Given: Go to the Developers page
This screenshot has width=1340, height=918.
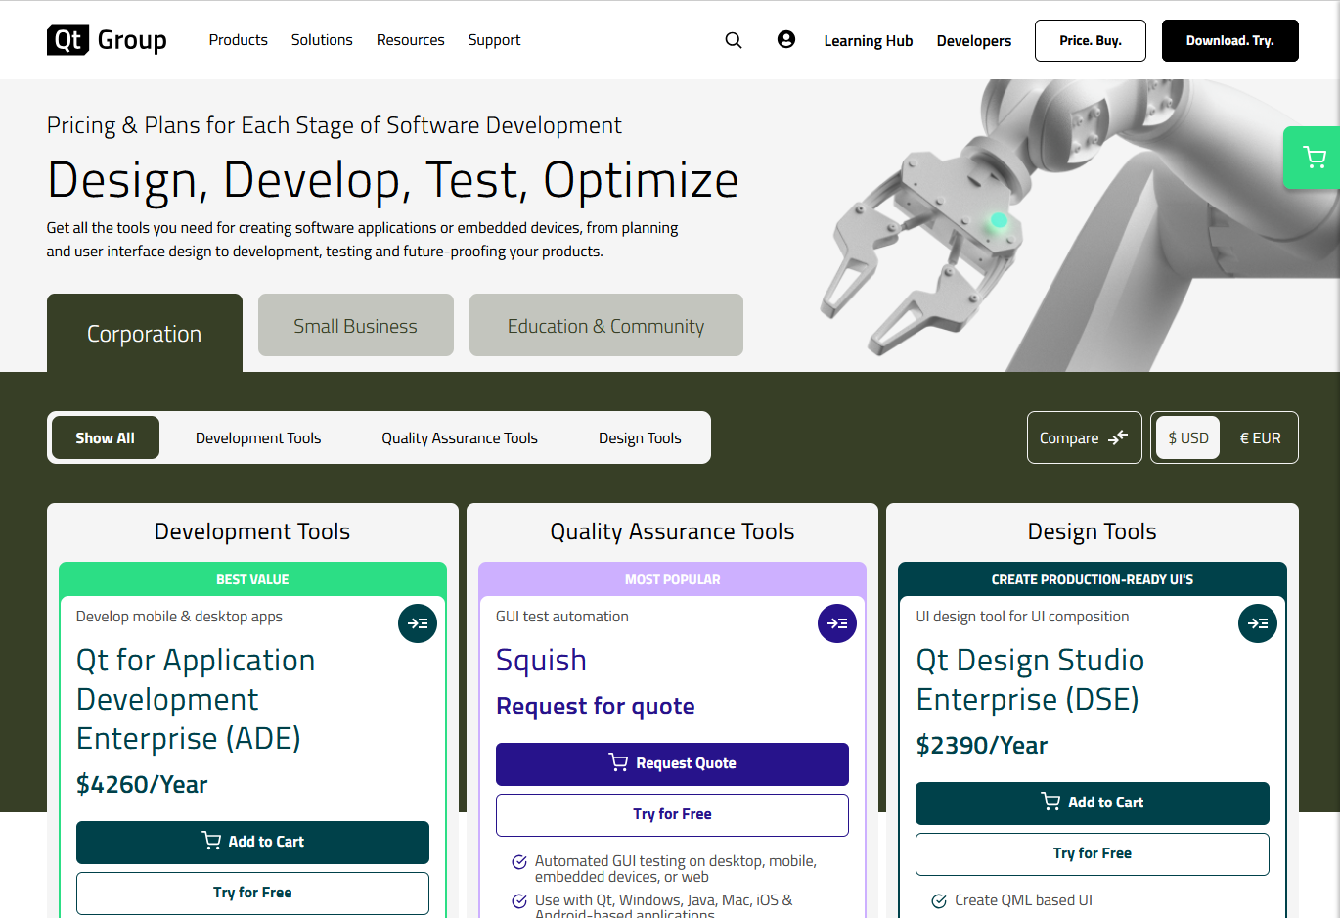Looking at the screenshot, I should 974,41.
